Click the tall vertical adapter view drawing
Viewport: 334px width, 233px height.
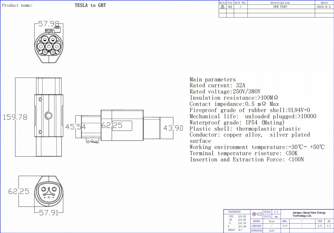[x=48, y=117]
